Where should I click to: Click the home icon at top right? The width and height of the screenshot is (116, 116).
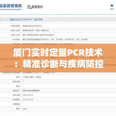[112, 5]
